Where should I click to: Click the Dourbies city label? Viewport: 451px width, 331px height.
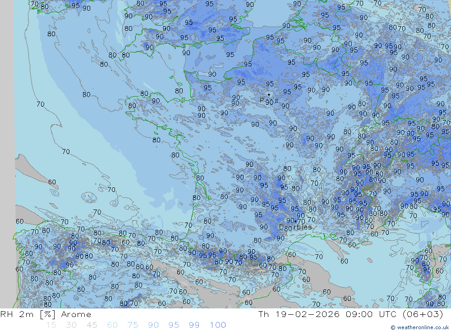[295, 227]
